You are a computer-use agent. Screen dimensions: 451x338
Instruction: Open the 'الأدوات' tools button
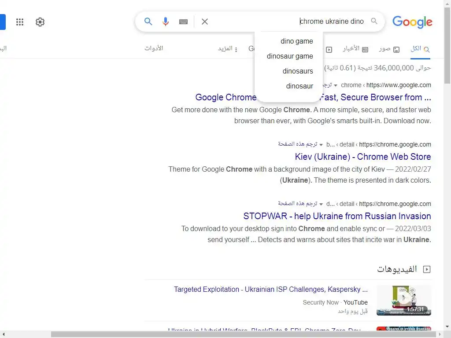click(x=154, y=48)
